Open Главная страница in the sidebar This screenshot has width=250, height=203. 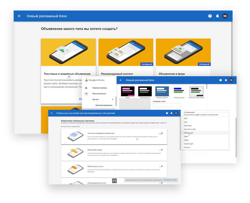(x=99, y=88)
